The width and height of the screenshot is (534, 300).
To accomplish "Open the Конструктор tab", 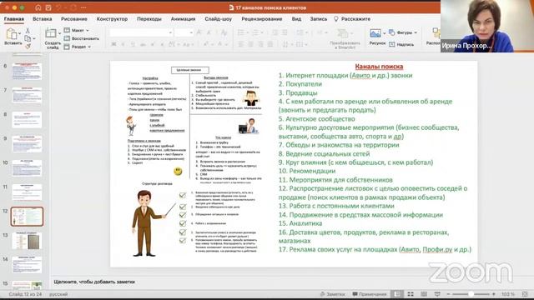I will [112, 19].
